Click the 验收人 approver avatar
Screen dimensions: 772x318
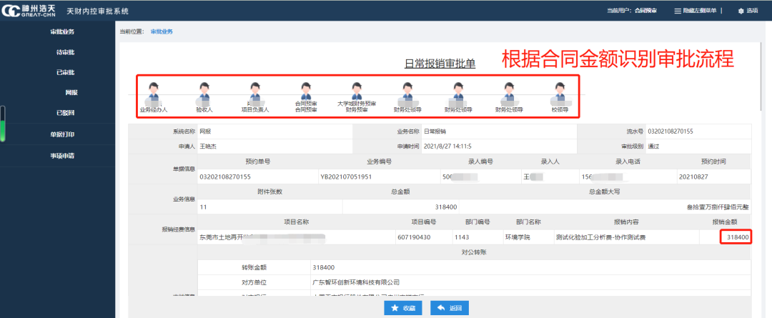pyautogui.click(x=204, y=91)
